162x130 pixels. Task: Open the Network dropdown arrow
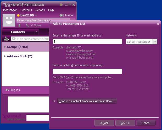point(155,41)
